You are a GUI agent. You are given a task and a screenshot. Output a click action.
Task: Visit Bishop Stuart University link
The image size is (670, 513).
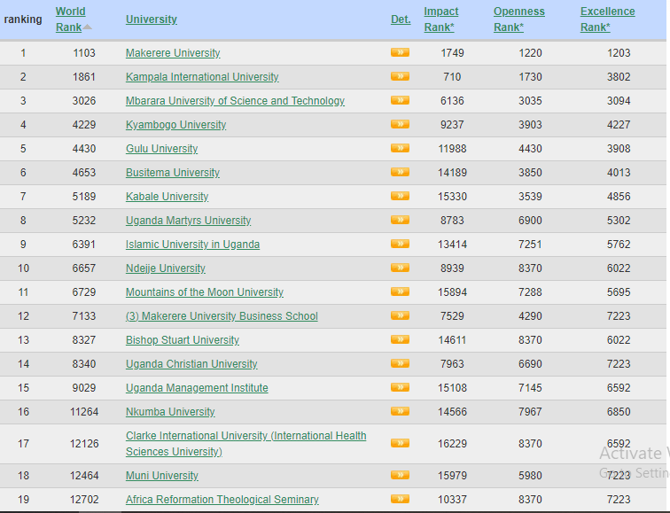click(183, 340)
